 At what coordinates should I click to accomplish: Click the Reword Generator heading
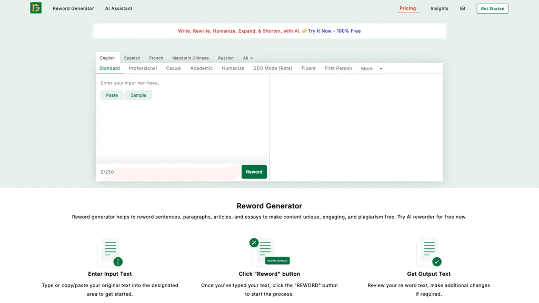pos(269,206)
